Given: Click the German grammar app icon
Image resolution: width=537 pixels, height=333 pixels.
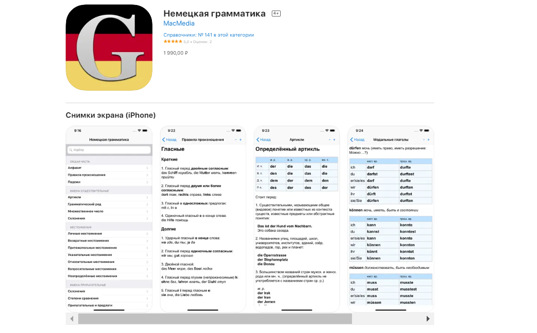Looking at the screenshot, I should [x=109, y=48].
